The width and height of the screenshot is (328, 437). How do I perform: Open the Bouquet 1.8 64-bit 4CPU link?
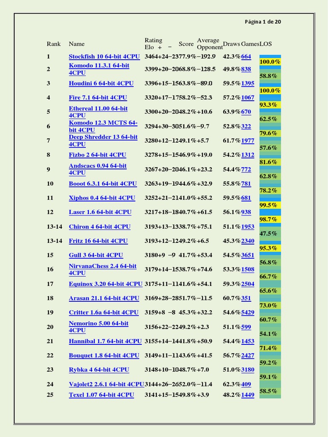pos(104,355)
